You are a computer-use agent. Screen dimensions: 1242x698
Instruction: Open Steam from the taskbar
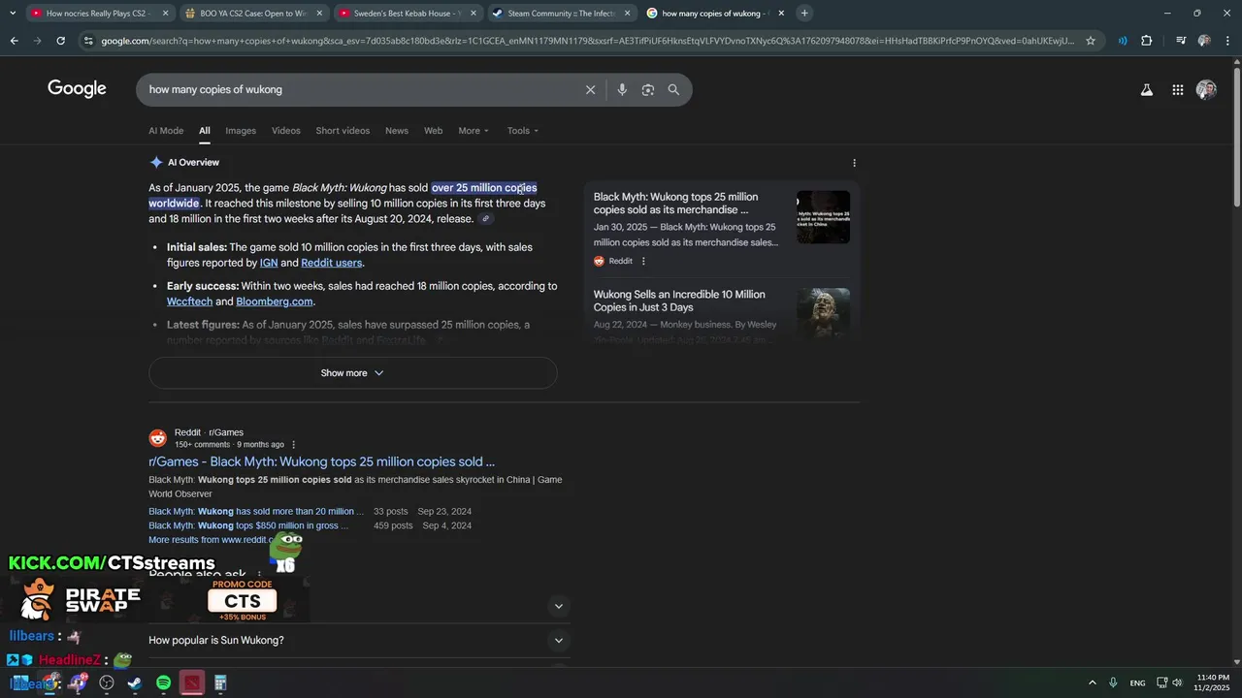(x=134, y=682)
